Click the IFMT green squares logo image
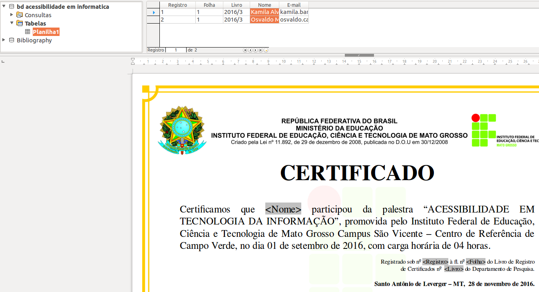539x292 pixels. pyautogui.click(x=484, y=130)
